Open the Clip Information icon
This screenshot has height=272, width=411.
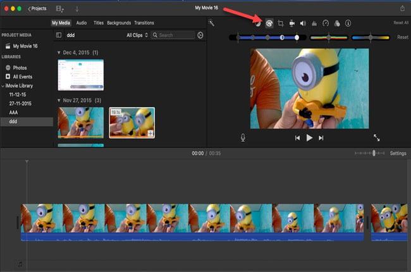pyautogui.click(x=348, y=23)
